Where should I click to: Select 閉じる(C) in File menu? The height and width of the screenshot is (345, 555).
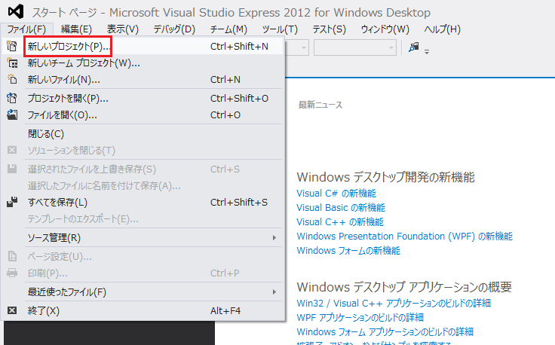[143, 133]
